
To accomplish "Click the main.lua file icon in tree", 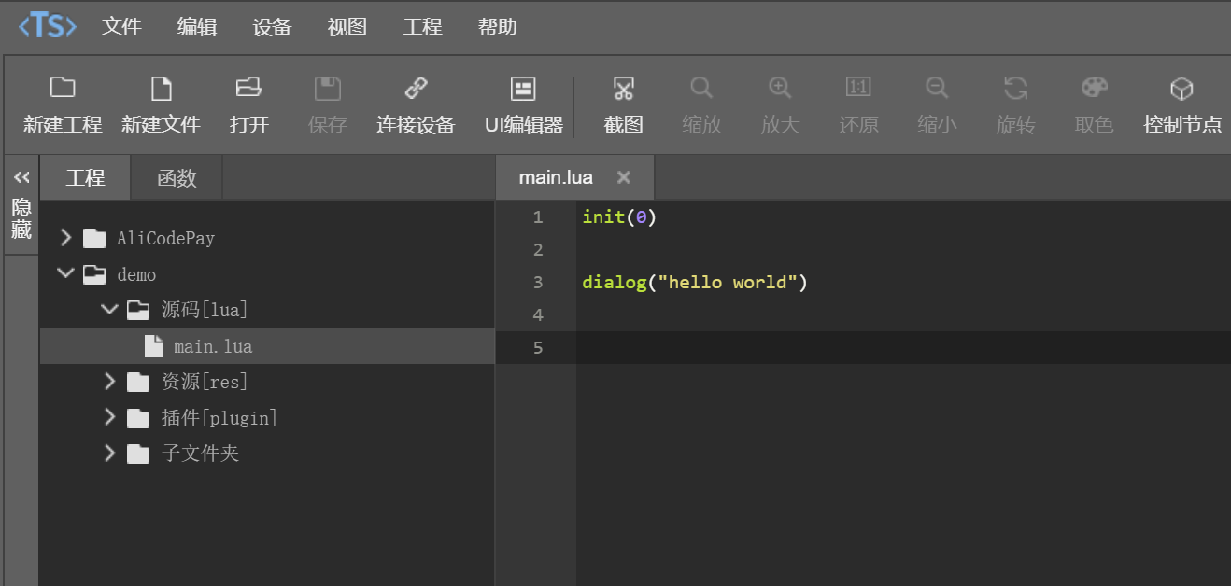I will [154, 346].
